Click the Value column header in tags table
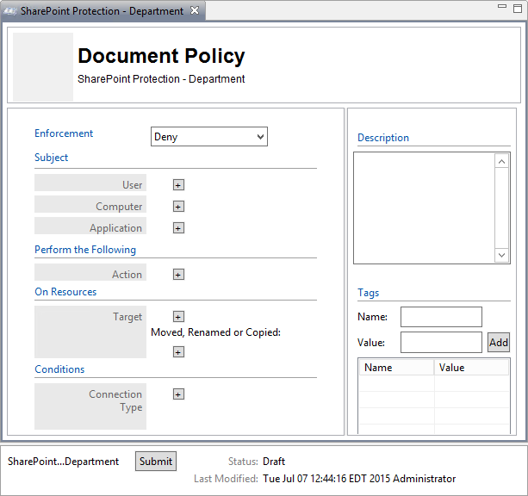The image size is (528, 496). (471, 368)
